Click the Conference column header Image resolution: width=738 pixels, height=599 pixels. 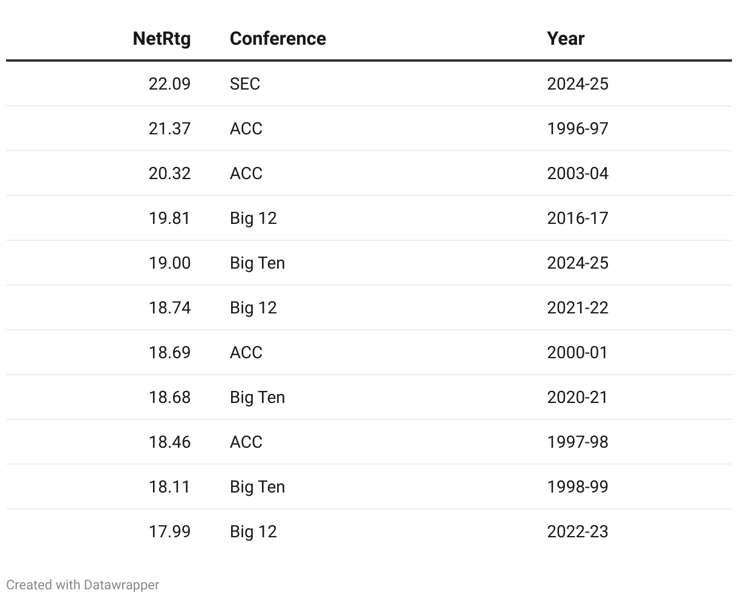278,39
